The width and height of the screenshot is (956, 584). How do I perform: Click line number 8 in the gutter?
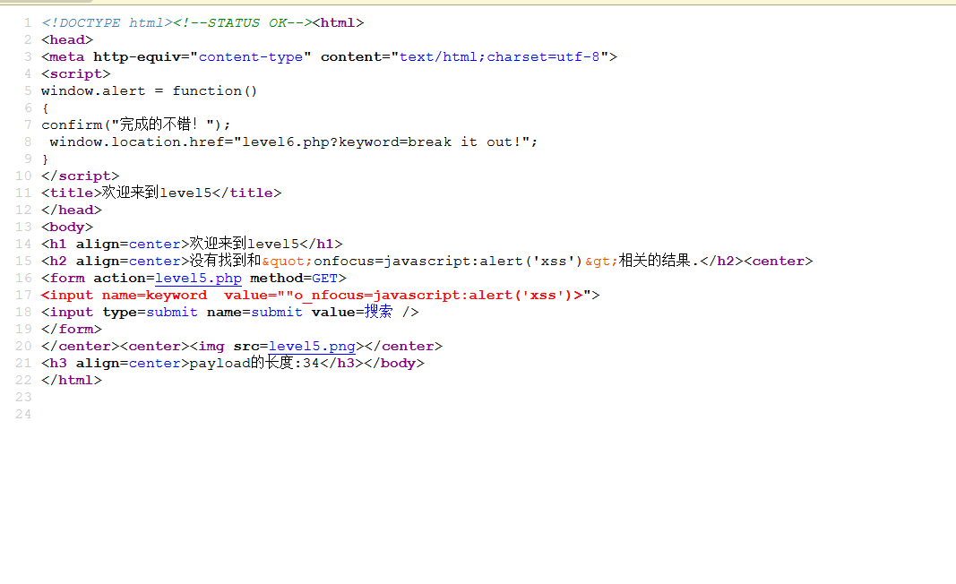28,142
